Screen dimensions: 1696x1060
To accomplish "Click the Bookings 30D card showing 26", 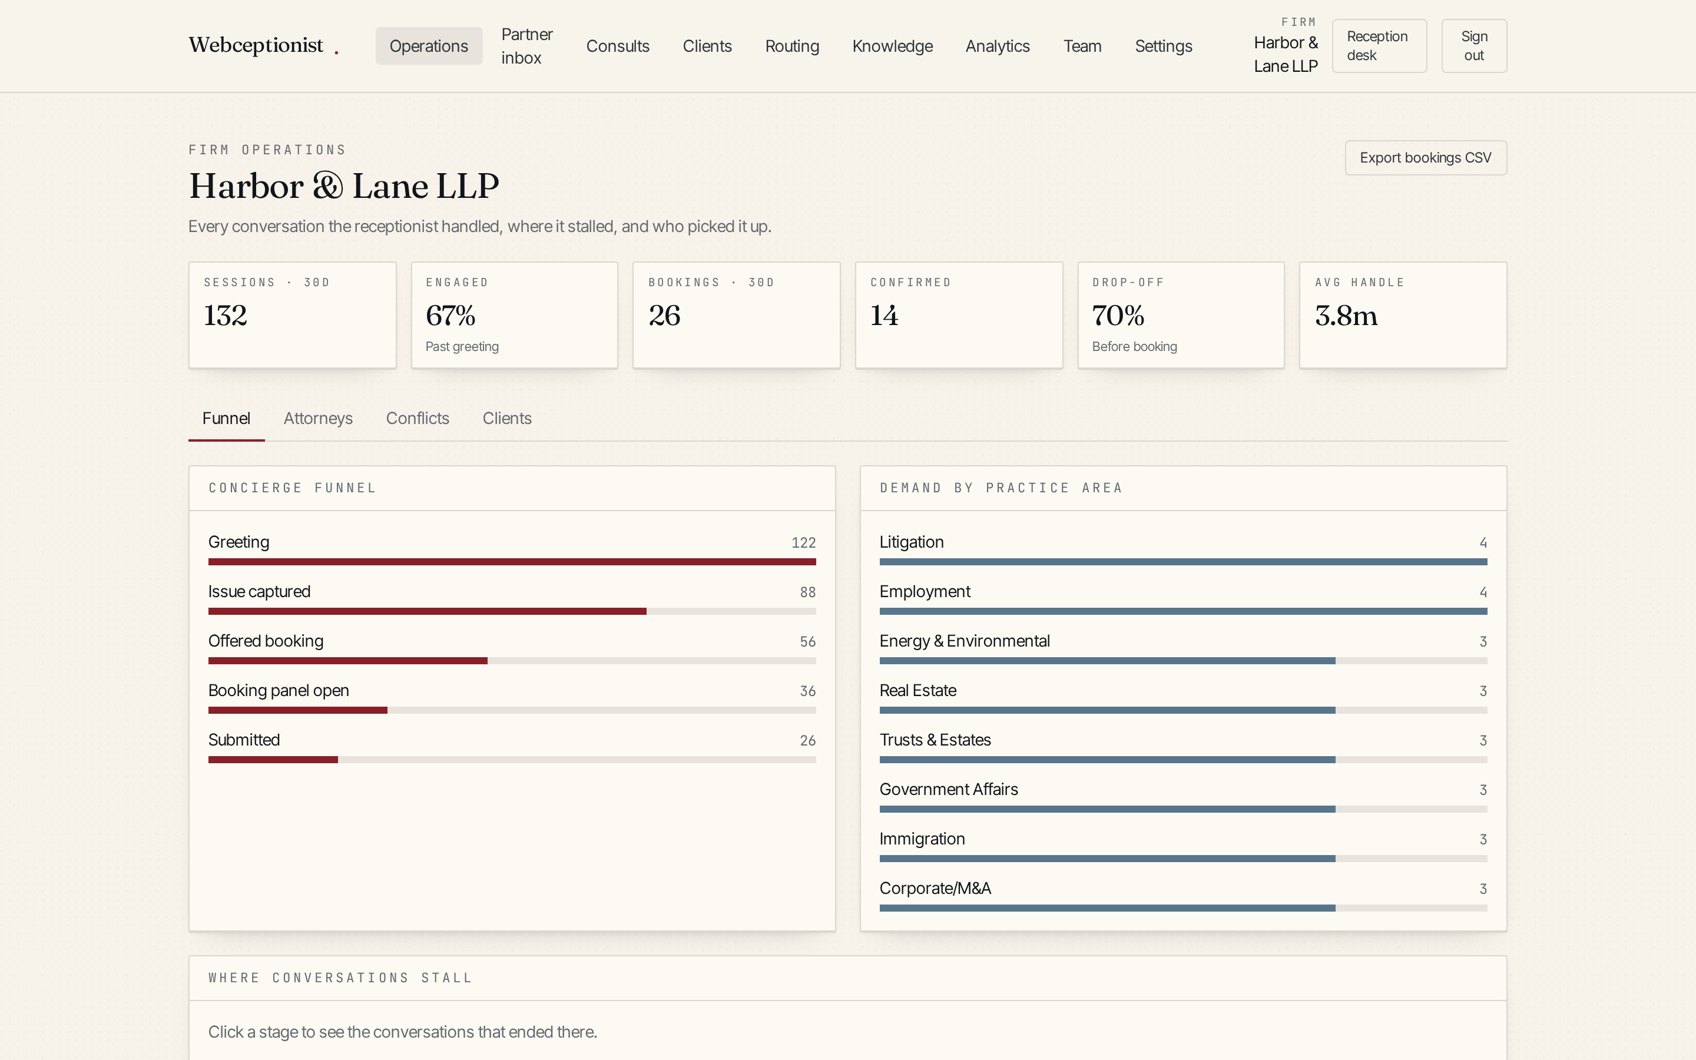I will pyautogui.click(x=737, y=315).
